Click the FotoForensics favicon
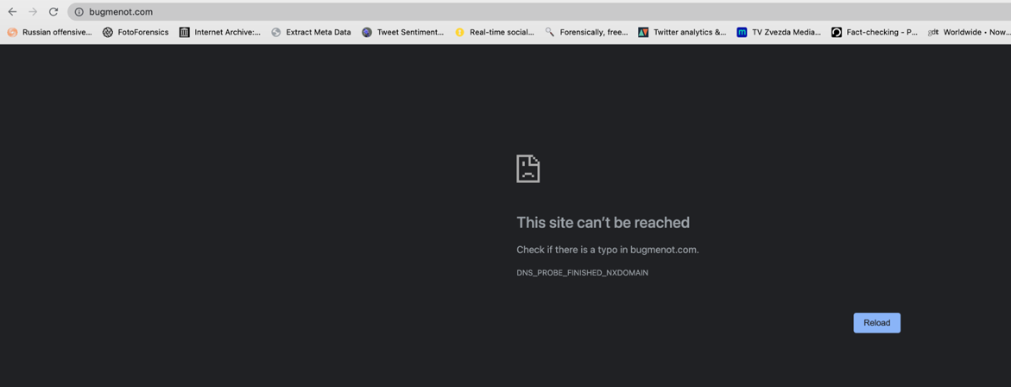 click(x=108, y=32)
